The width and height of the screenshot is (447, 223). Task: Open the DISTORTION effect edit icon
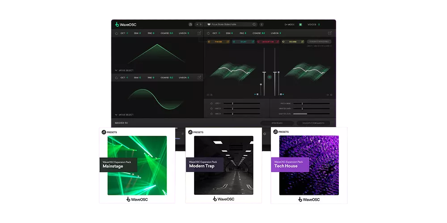point(278,41)
